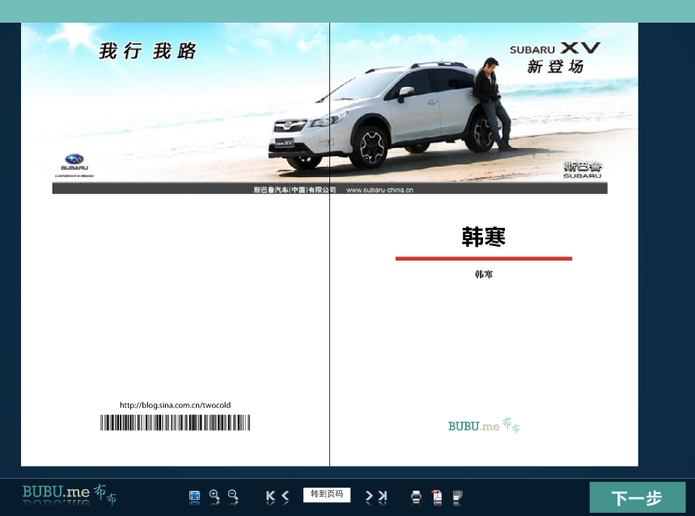Open the page thumbnails grid icon
Viewport: 695px width, 516px height.
[x=458, y=495]
